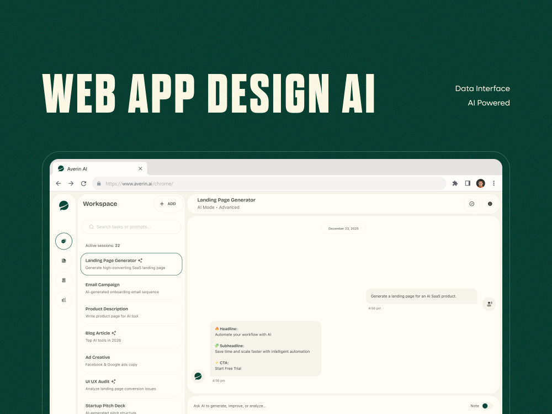Screen dimensions: 552x414
Task: Click the December 23, 2025 date chip
Action: pyautogui.click(x=343, y=229)
